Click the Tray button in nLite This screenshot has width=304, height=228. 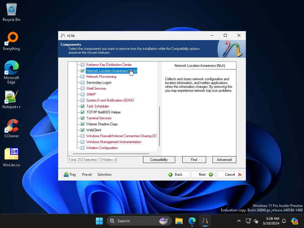70,175
